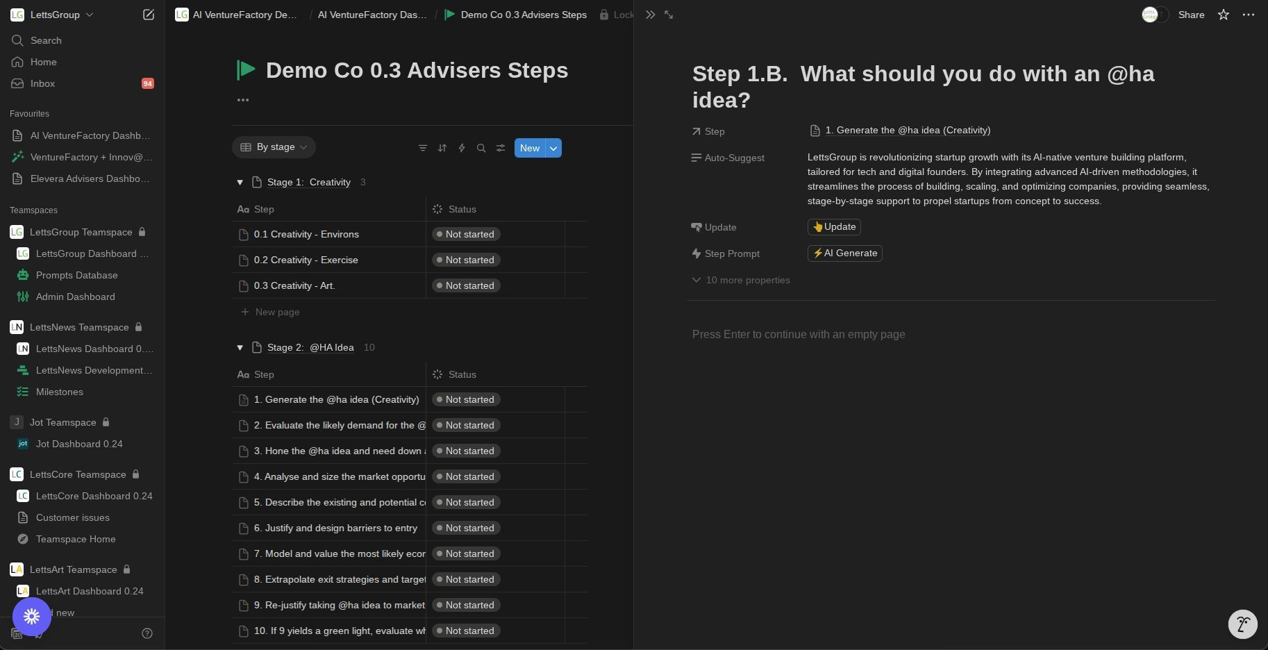Click the Auto-Suggest property label
1268x650 pixels.
pos(728,158)
